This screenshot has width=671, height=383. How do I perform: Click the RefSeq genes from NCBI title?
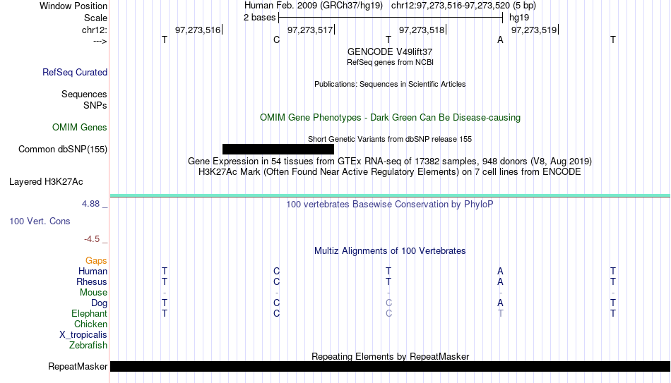tap(390, 62)
